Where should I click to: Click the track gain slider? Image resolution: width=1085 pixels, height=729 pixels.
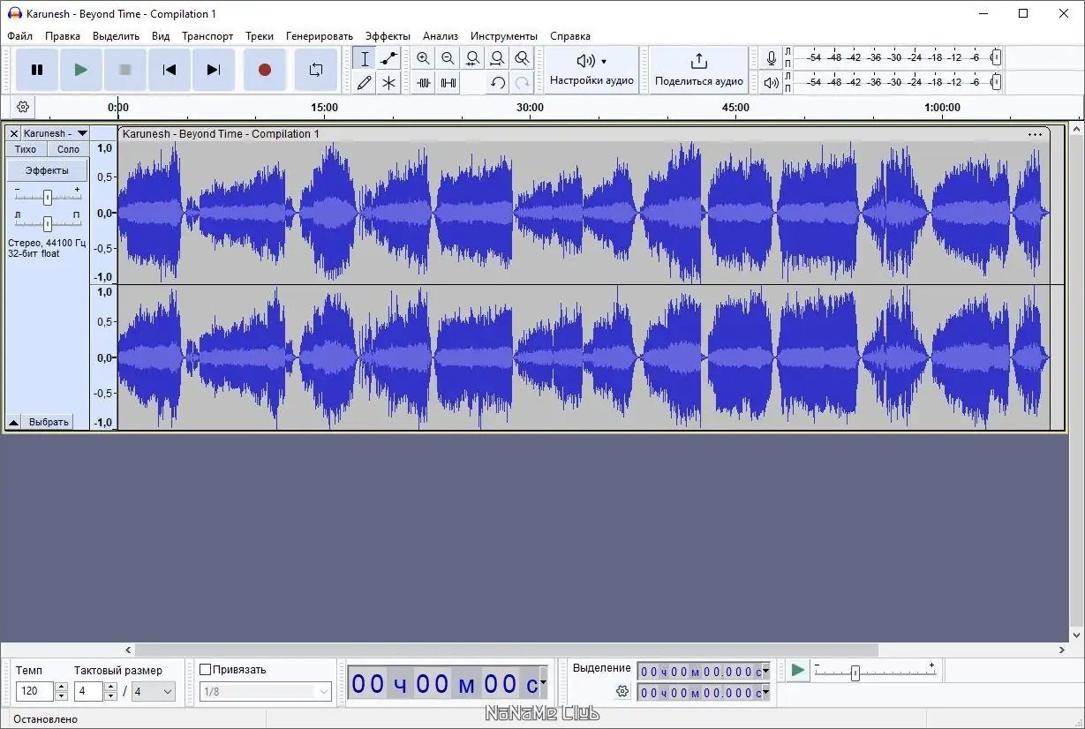coord(48,197)
